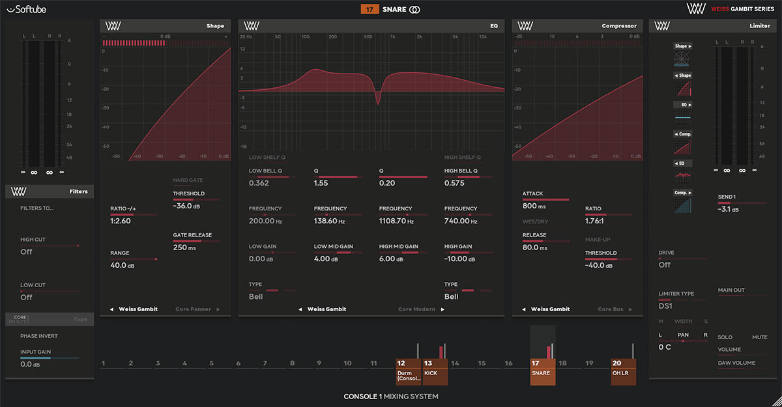Click the Input Gain slider
This screenshot has width=782, height=407.
pyautogui.click(x=50, y=358)
